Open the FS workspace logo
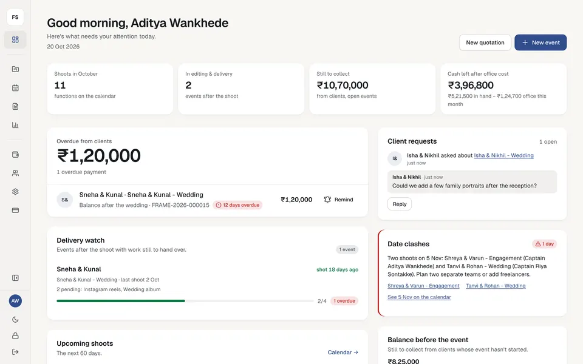 pyautogui.click(x=15, y=17)
